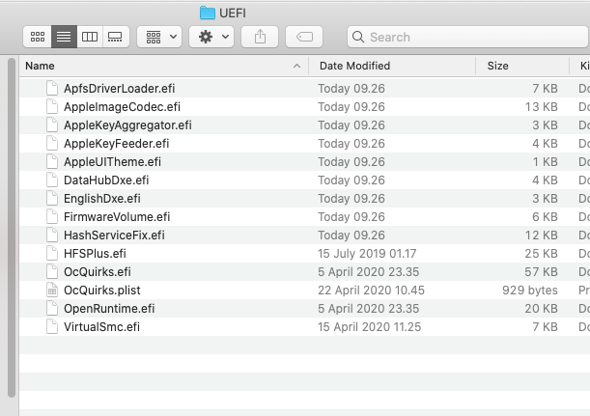This screenshot has height=416, width=590.
Task: Open the group-by arrangement dropdown
Action: tap(159, 37)
